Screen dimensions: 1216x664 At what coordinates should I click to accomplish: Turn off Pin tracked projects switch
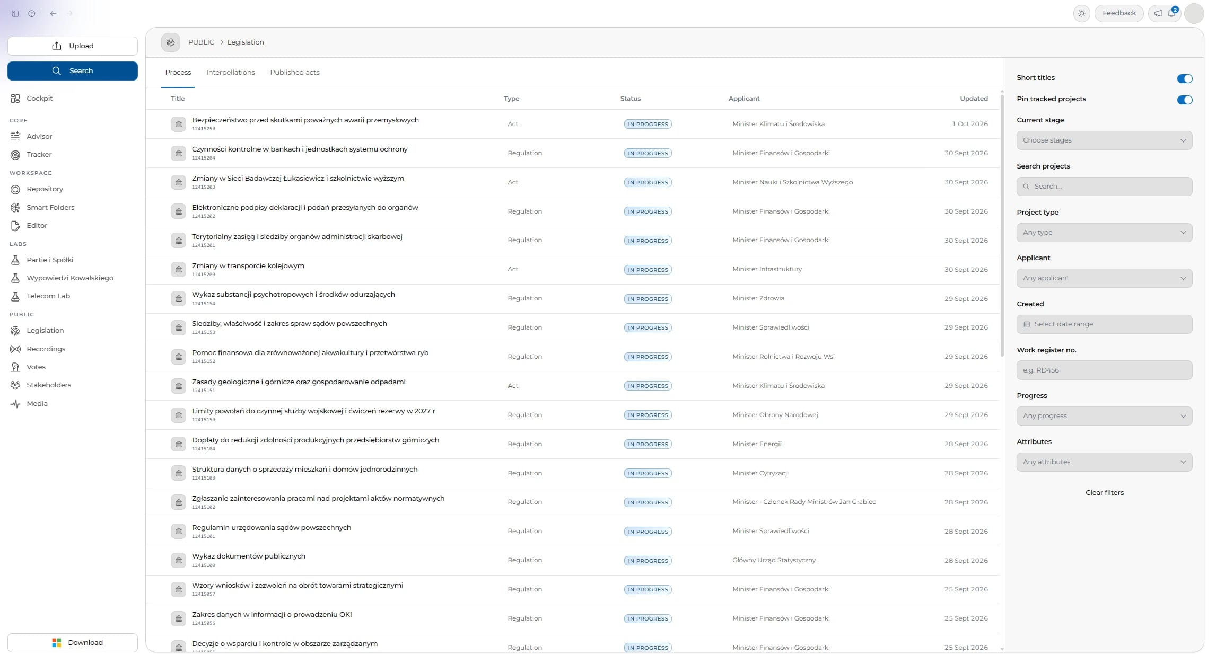[x=1184, y=100]
